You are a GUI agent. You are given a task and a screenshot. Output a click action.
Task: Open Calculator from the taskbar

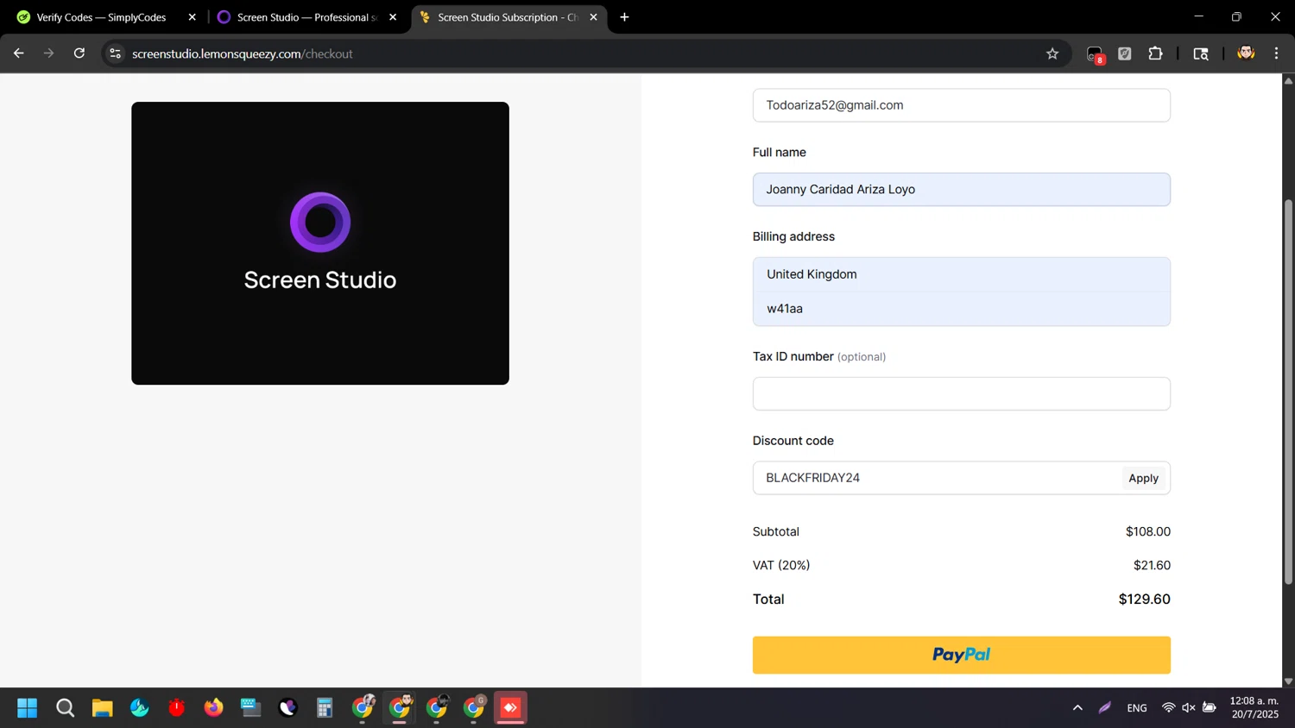click(325, 708)
